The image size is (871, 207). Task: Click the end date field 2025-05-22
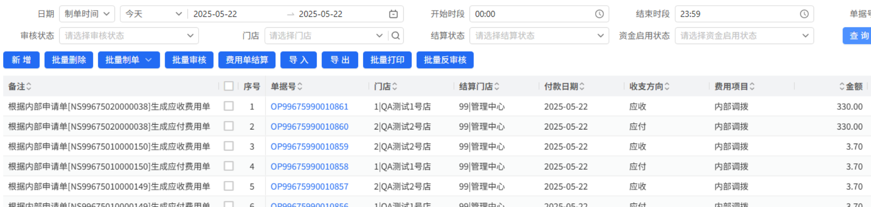321,14
